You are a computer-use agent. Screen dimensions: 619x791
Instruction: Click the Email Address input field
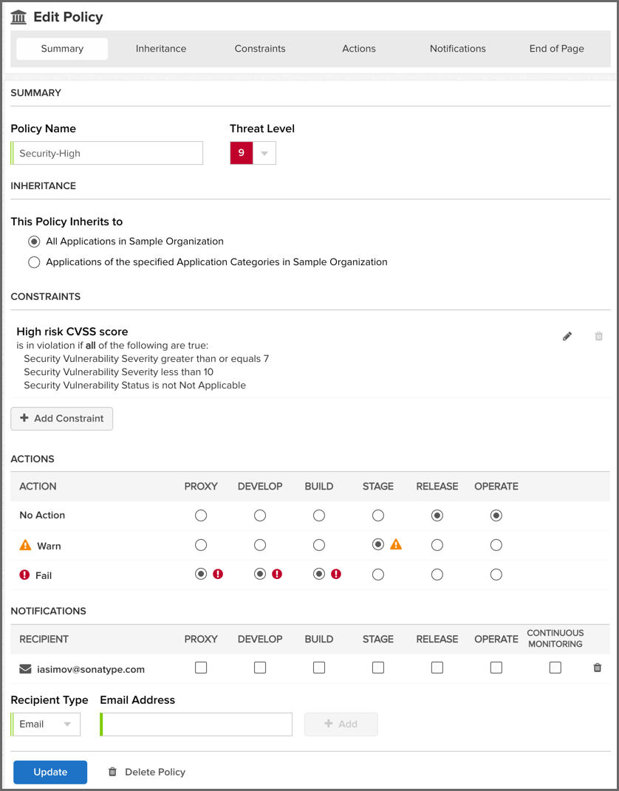coord(196,725)
